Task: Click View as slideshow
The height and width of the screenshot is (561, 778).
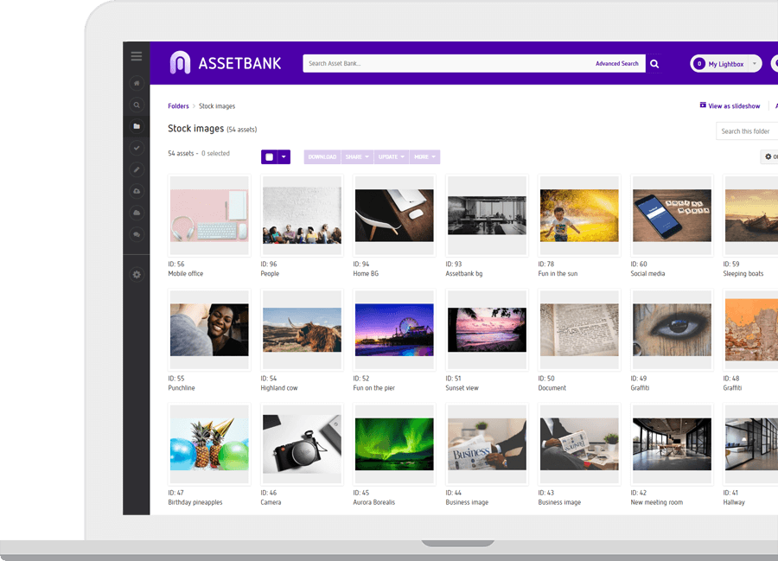Action: coord(730,105)
